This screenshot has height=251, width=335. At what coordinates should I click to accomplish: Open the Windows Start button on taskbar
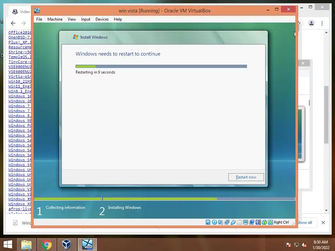8,244
